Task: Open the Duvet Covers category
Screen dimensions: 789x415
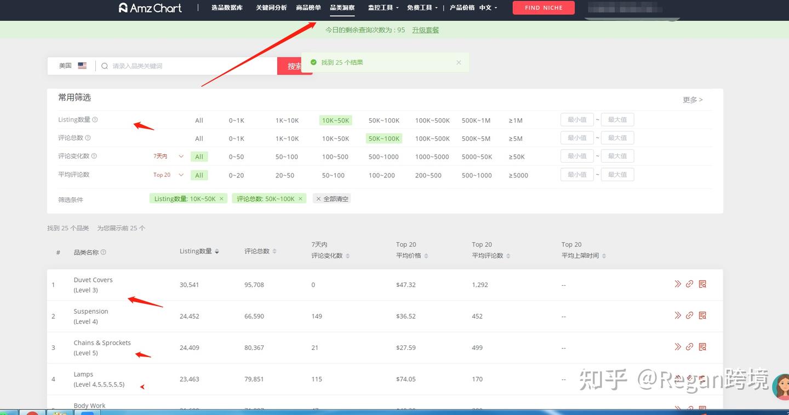Action: pyautogui.click(x=93, y=280)
